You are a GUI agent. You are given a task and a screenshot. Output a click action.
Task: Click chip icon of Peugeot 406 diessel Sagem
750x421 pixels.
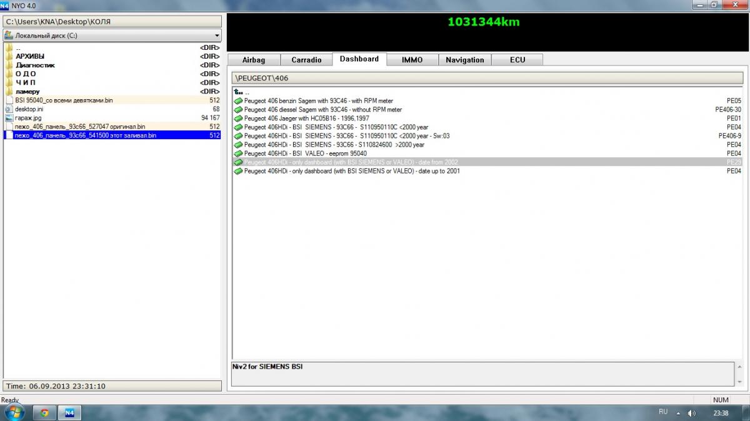coord(238,110)
